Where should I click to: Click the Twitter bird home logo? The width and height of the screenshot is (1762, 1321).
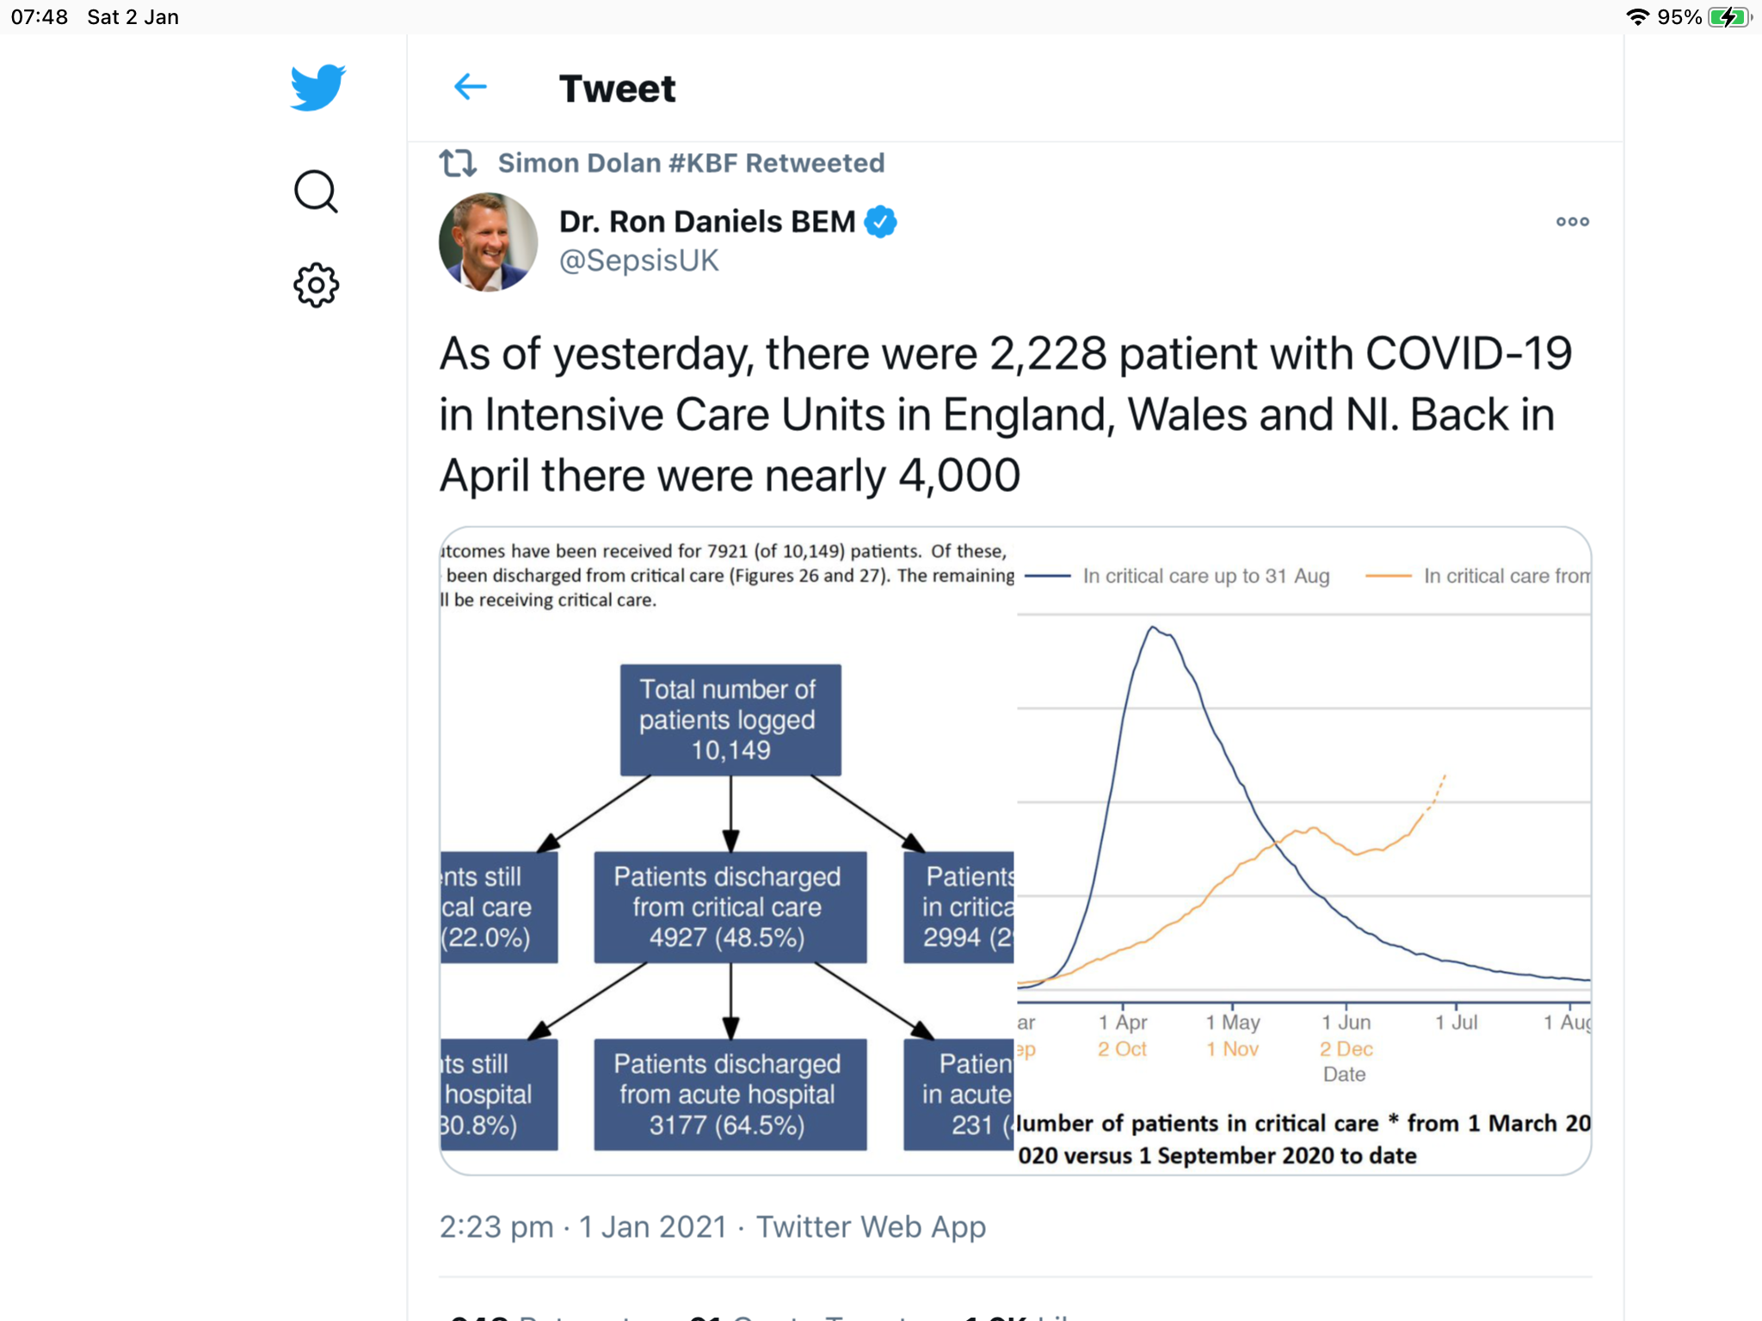click(317, 88)
